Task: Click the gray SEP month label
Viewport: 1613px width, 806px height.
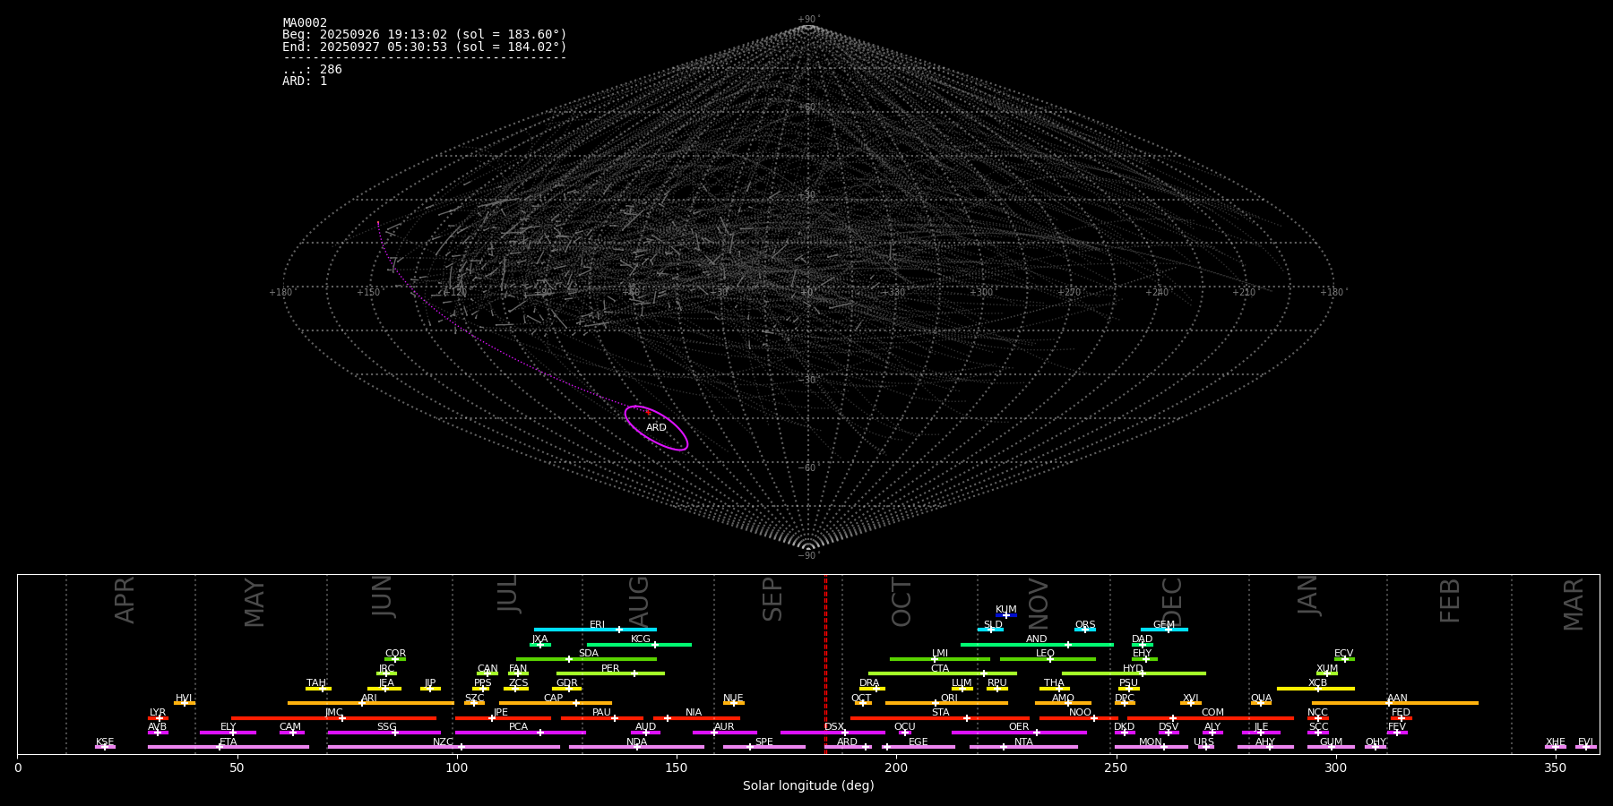Action: coord(772,599)
